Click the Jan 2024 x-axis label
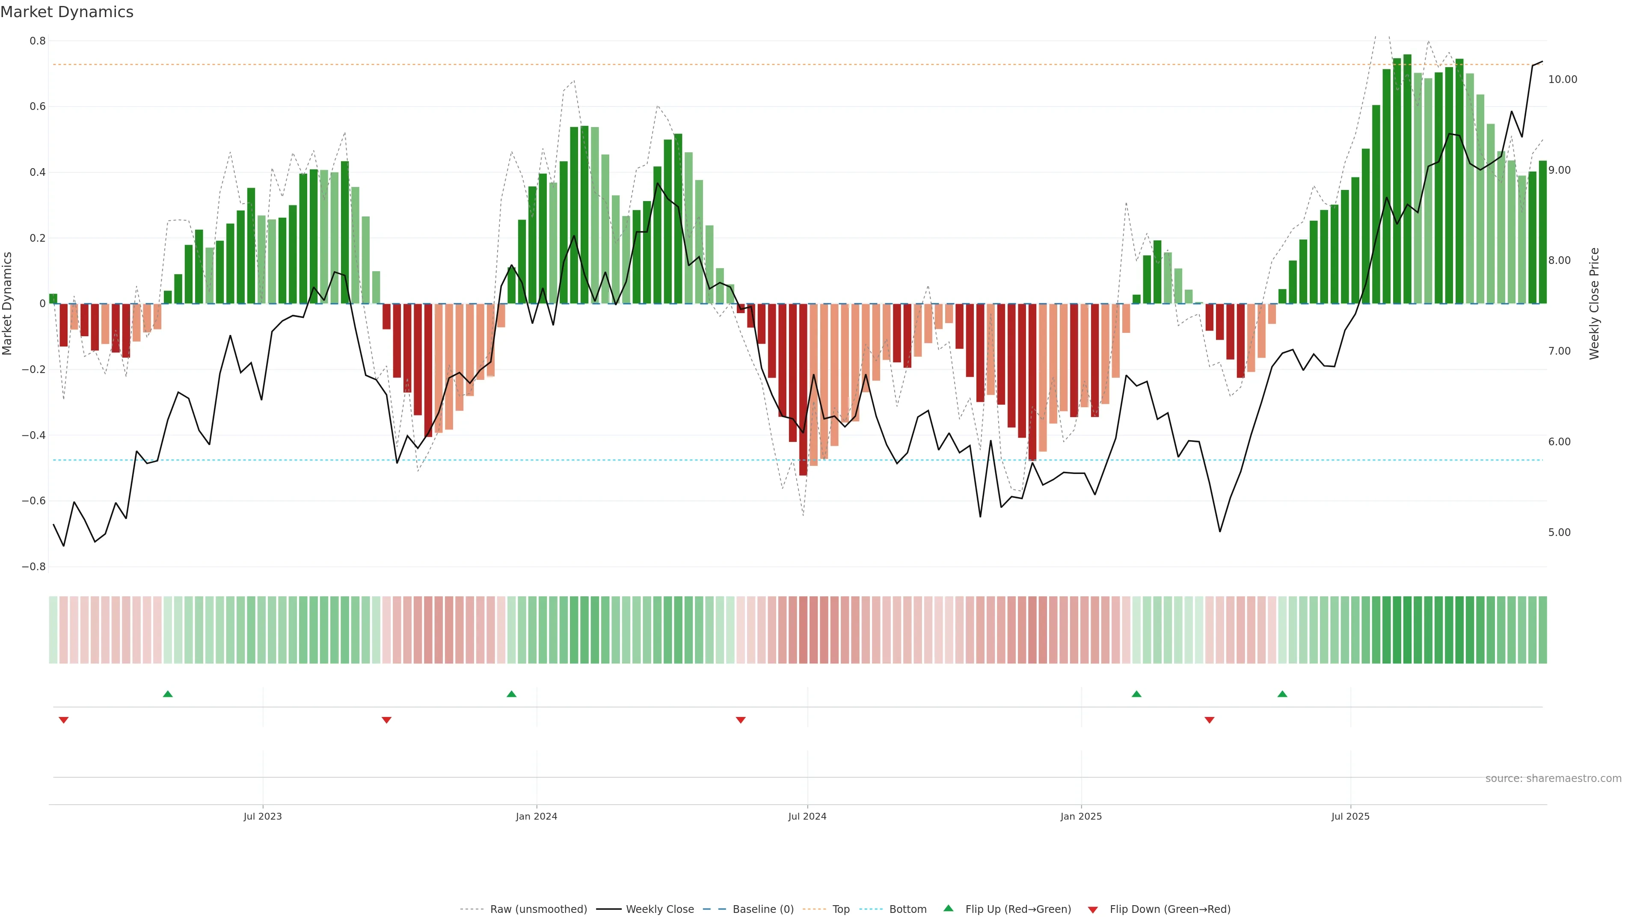Viewport: 1643px width, 924px height. pyautogui.click(x=537, y=816)
